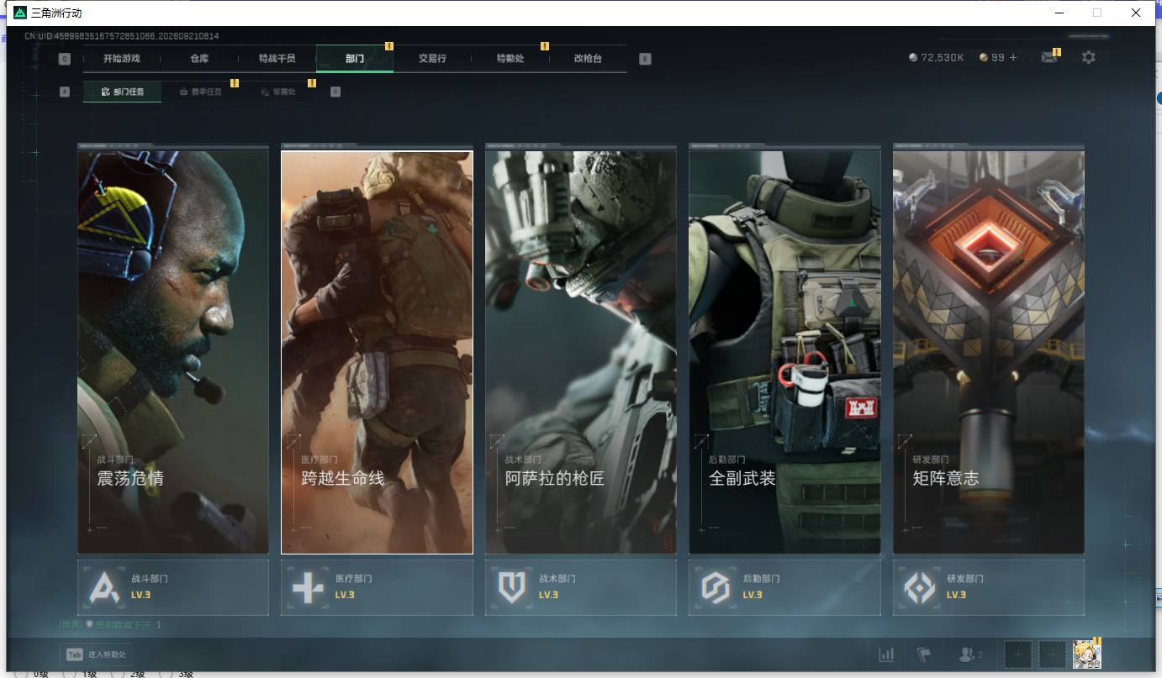Image resolution: width=1162 pixels, height=678 pixels.
Task: Click the 后勤部门 hexagon icon
Action: 716,587
